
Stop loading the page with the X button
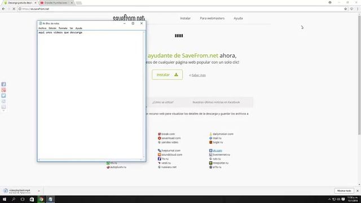[14, 9]
